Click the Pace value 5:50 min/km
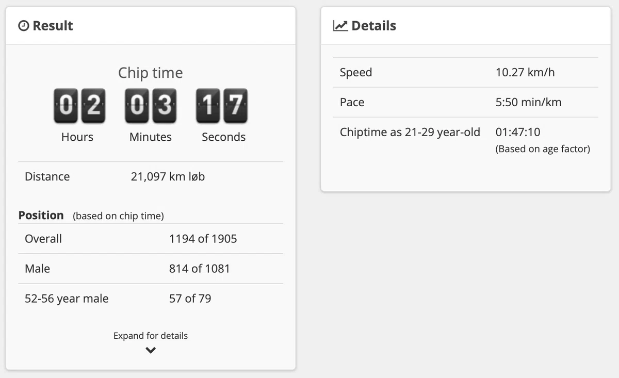Viewport: 619px width, 378px height. point(529,102)
